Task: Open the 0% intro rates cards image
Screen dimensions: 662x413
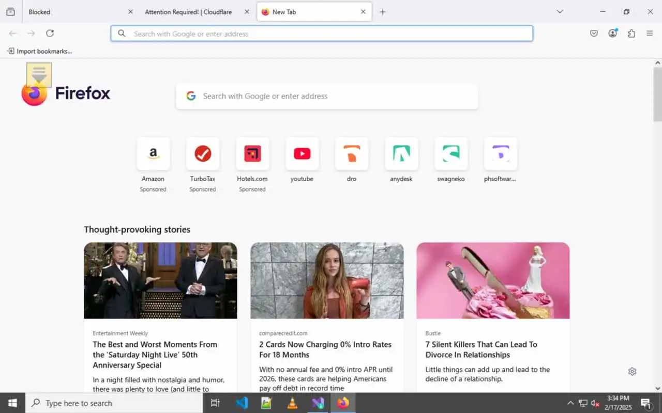Action: click(327, 280)
